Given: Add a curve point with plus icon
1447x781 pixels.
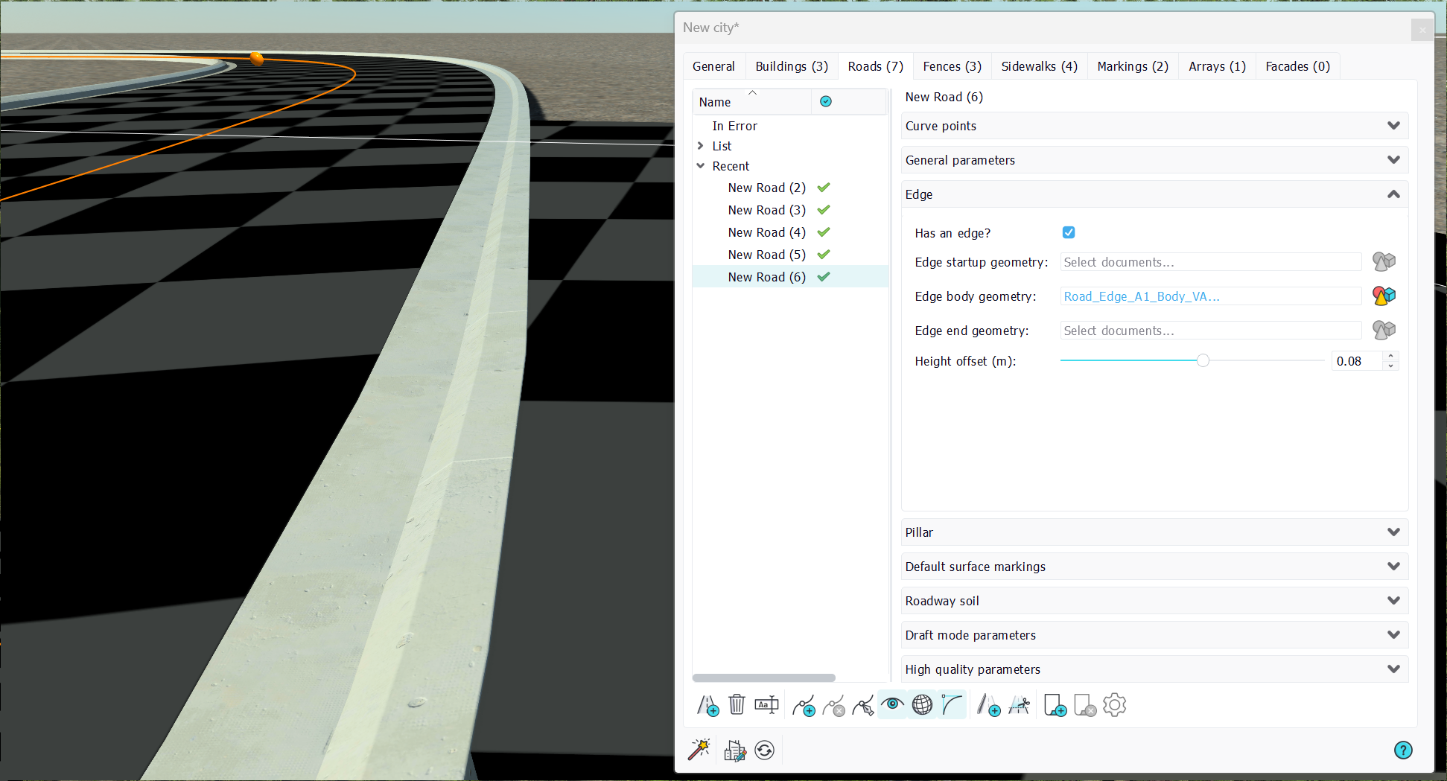Looking at the screenshot, I should pyautogui.click(x=804, y=704).
